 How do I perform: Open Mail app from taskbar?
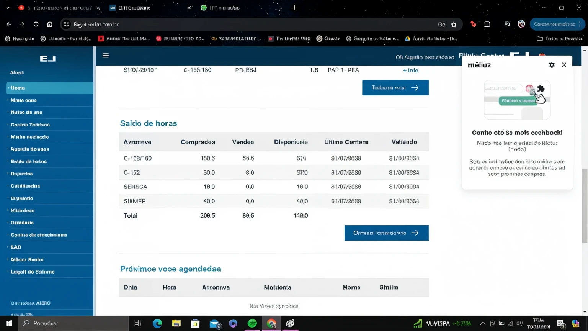pos(215,324)
